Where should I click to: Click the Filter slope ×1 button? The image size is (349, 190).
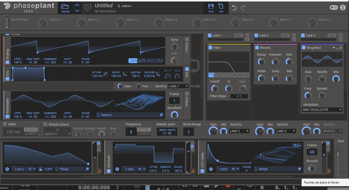point(239,96)
